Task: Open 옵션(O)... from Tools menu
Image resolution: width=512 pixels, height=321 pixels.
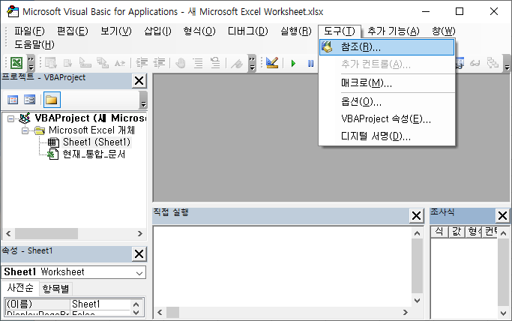Action: coord(387,101)
